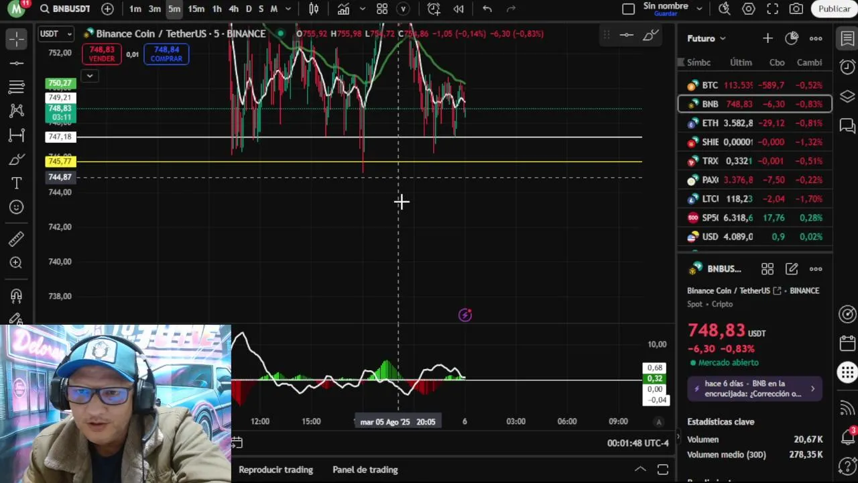Image resolution: width=858 pixels, height=483 pixels.
Task: Expand bottom panel with up chevron
Action: (x=640, y=470)
